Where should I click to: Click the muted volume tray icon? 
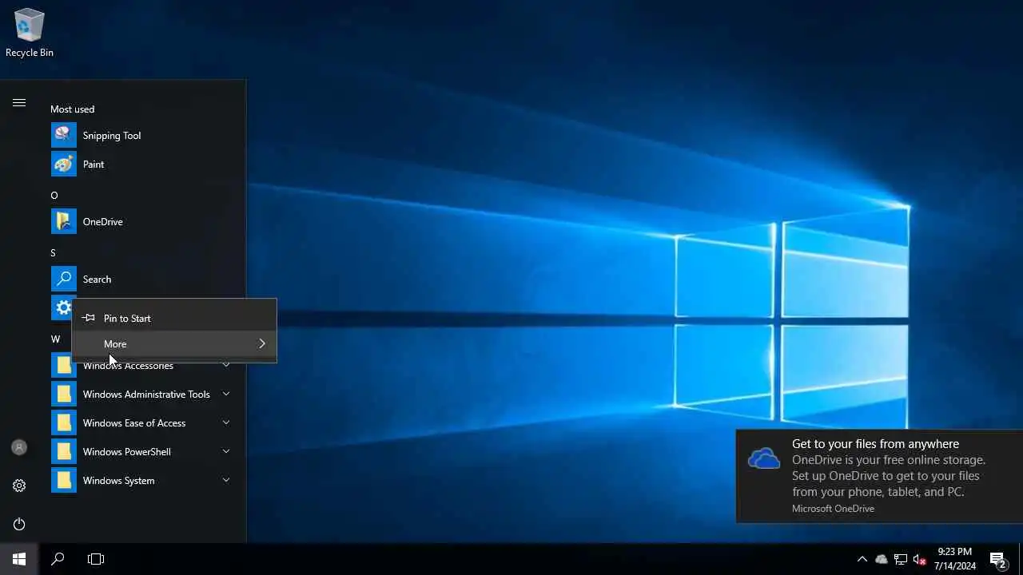920,559
